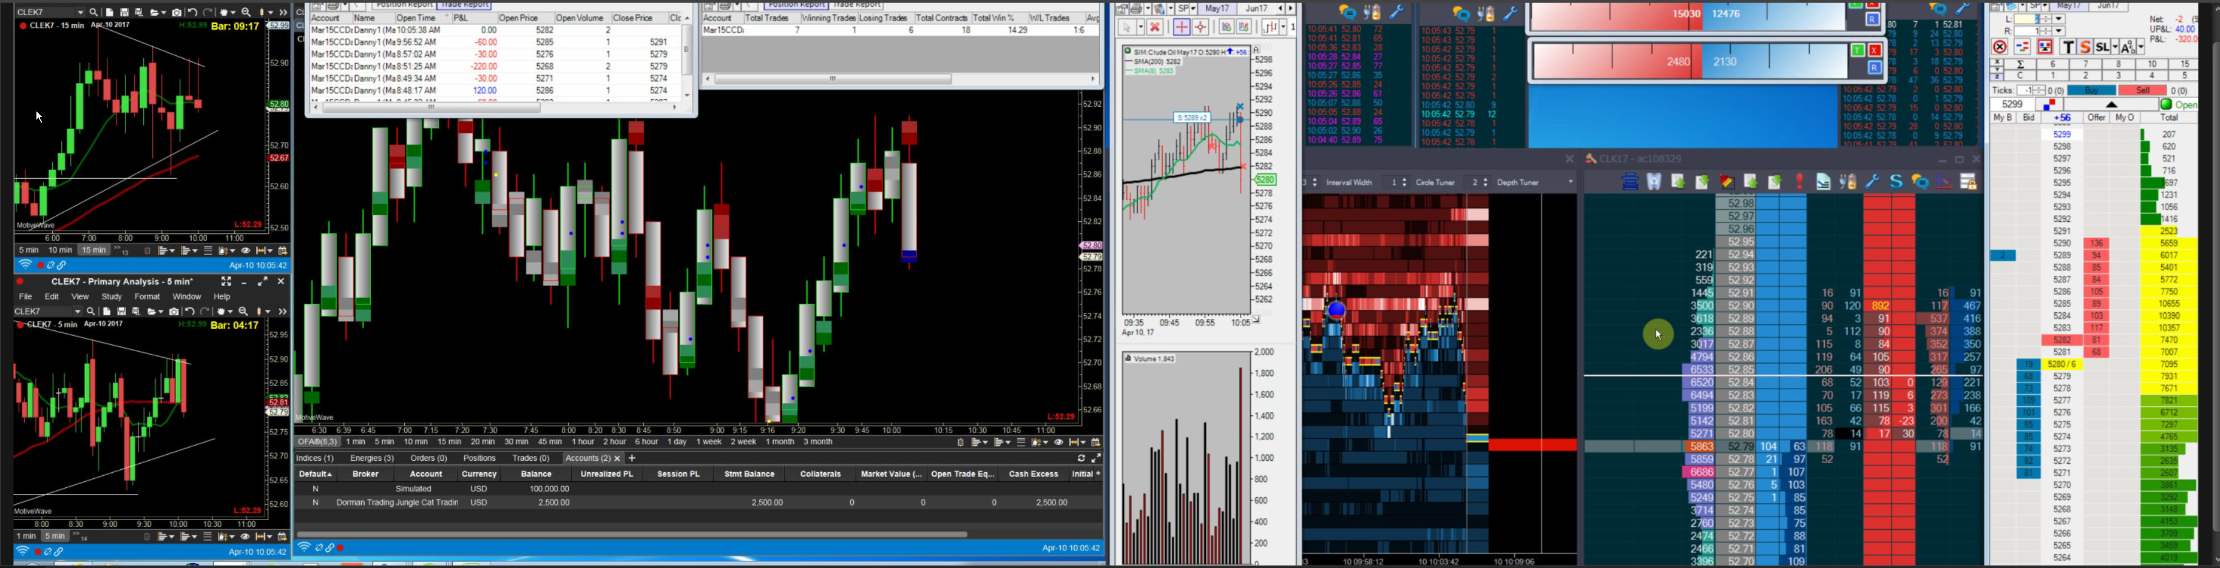Adjust Interval Width stepper arrows

tap(1405, 182)
